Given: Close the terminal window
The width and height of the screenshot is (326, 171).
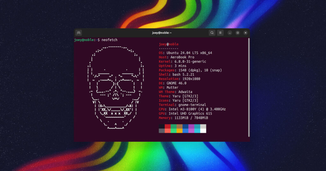Looking at the screenshot, I should click(245, 33).
